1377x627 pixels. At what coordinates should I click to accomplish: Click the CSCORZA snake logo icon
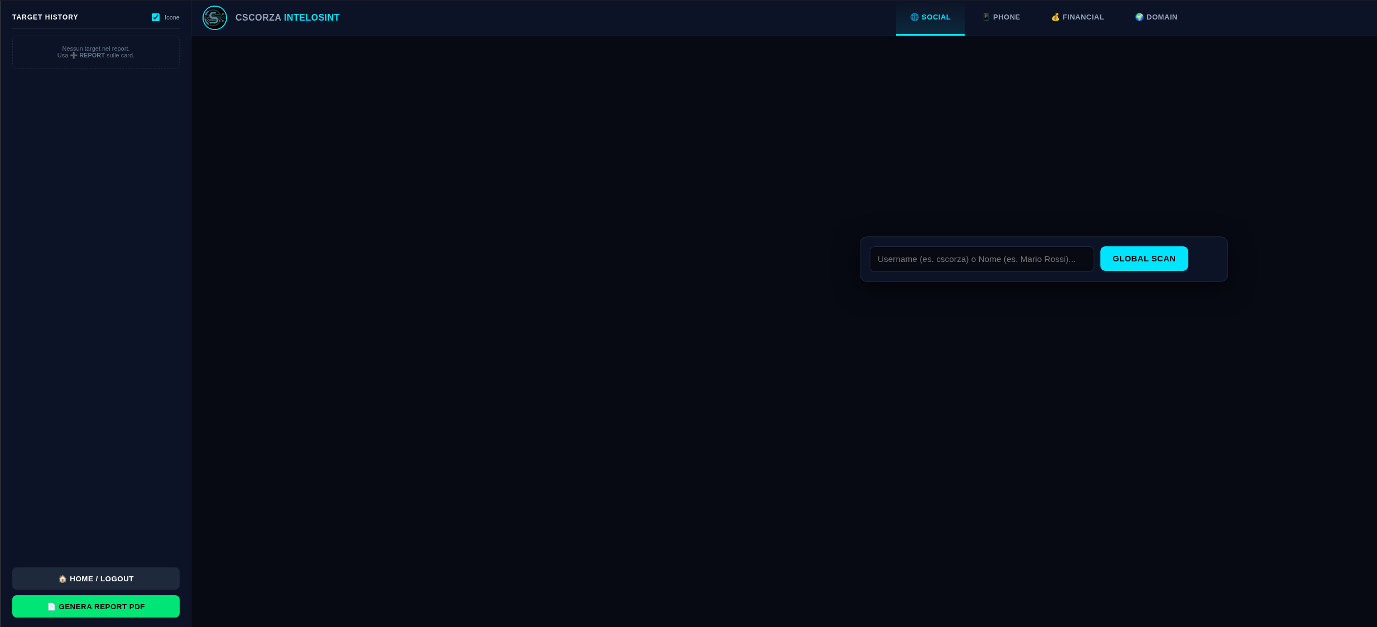click(x=215, y=18)
